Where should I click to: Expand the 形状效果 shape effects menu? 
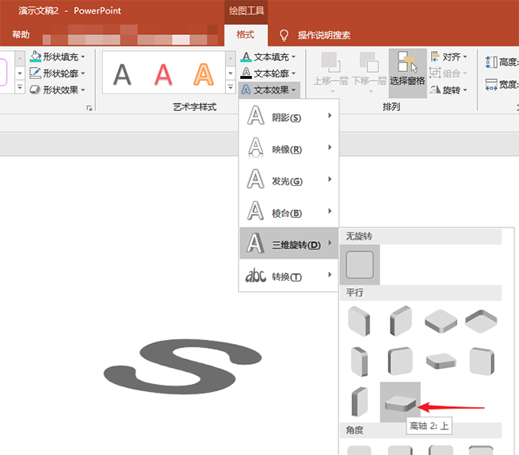pyautogui.click(x=57, y=89)
